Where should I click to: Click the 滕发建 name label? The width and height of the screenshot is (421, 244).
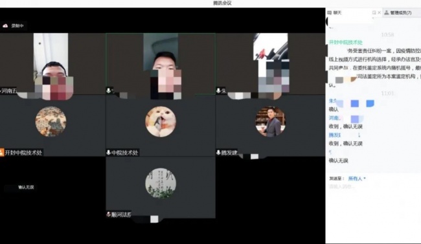tap(229, 153)
